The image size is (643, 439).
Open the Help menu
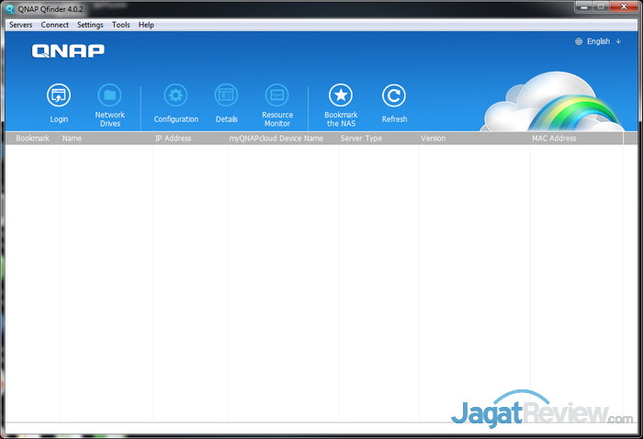coord(146,25)
